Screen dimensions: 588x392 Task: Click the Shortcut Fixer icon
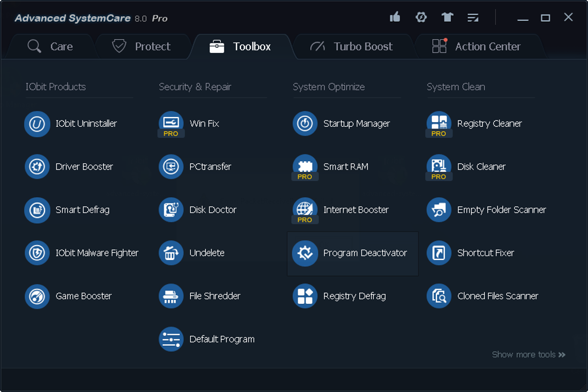[x=439, y=253]
